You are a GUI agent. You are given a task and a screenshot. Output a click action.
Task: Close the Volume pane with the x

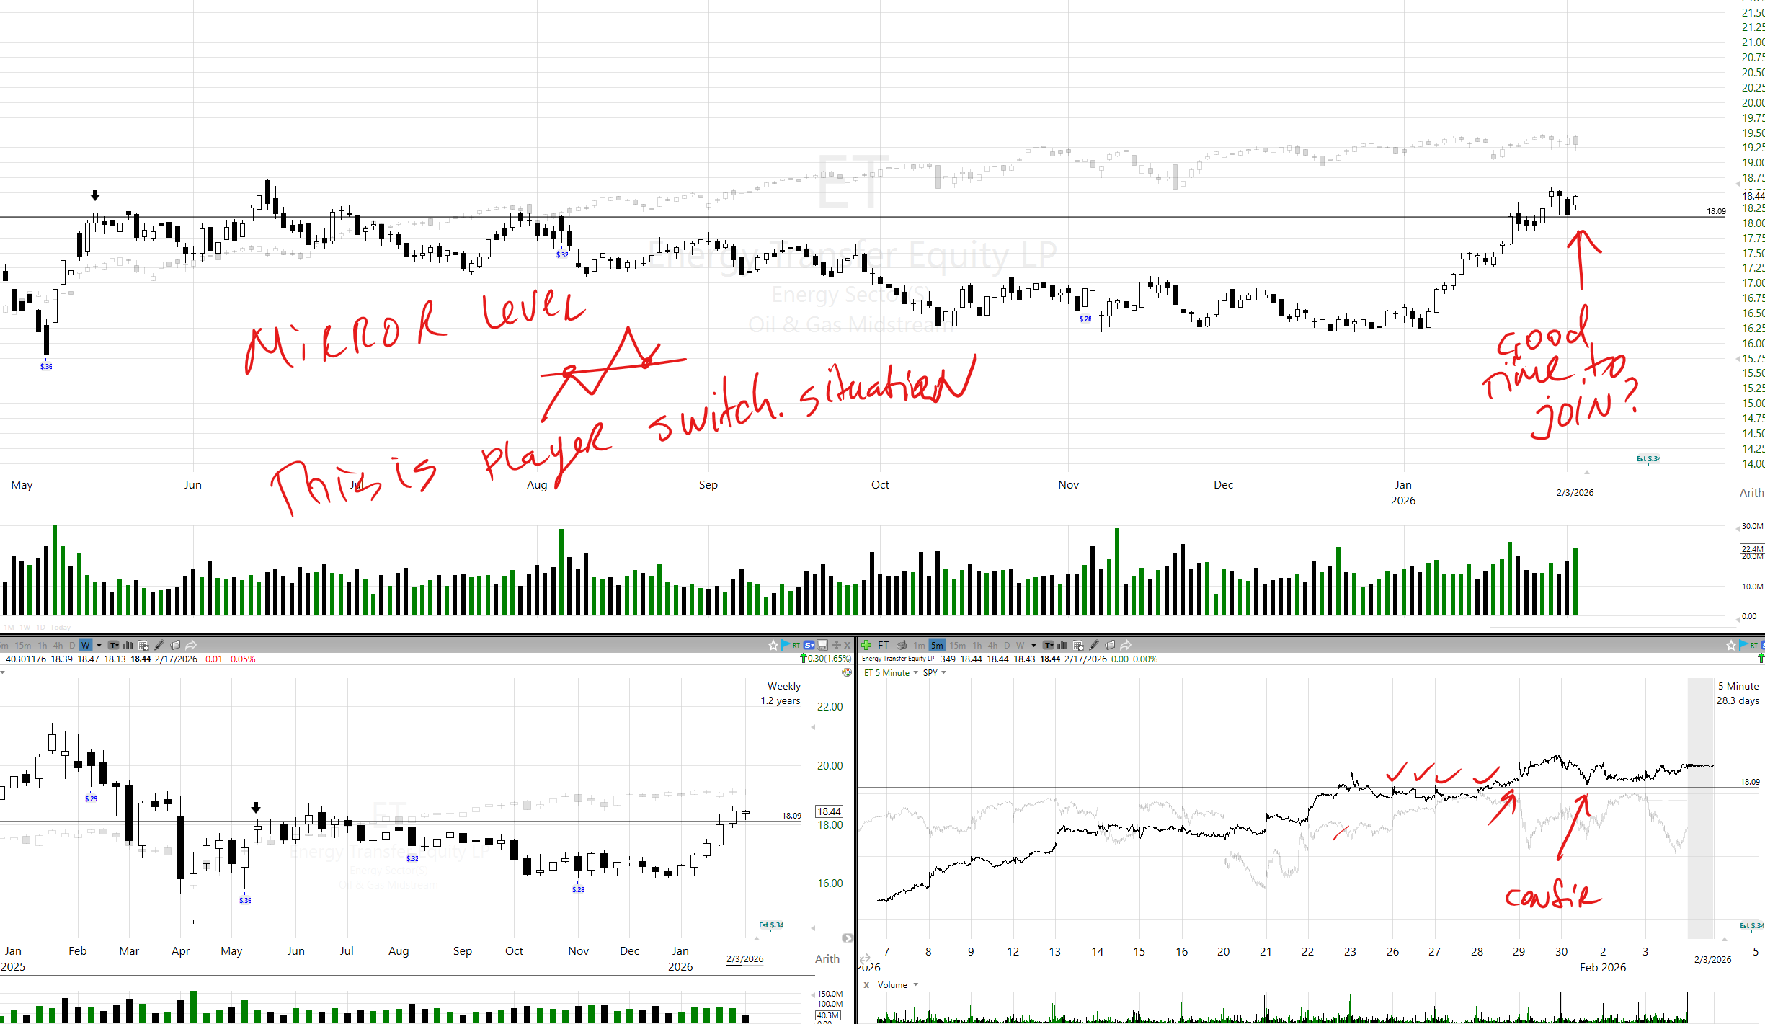pyautogui.click(x=866, y=984)
